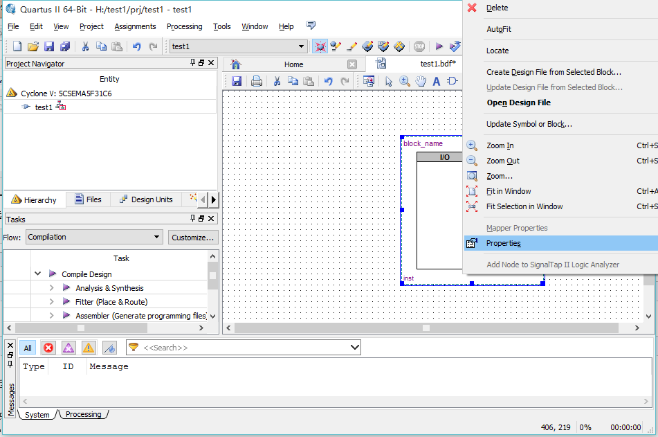This screenshot has height=437, width=658.
Task: Switch to the Design Units tab
Action: click(x=146, y=199)
